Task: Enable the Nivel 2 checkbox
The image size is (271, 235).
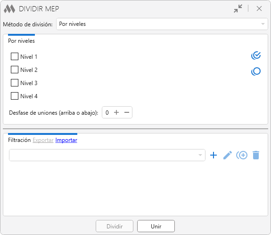Action: click(x=15, y=70)
